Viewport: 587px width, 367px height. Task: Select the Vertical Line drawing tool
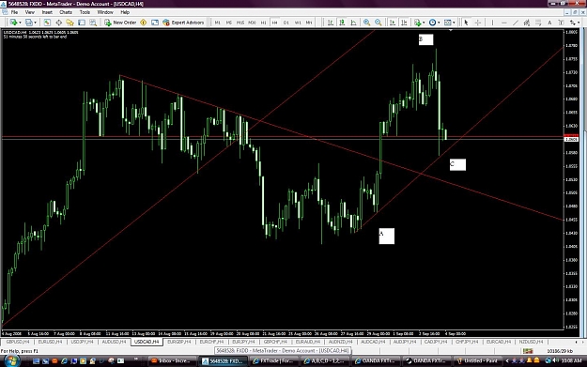492,23
